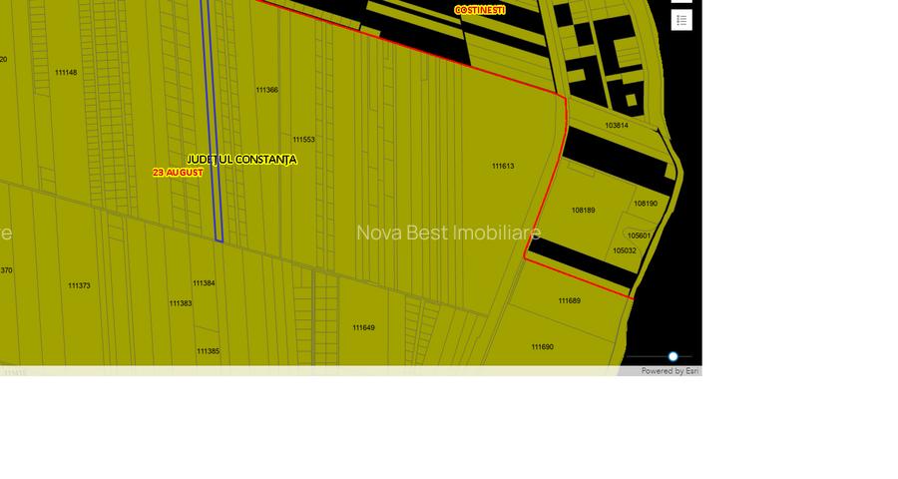Click the transparency slider handle
The height and width of the screenshot is (479, 898).
pos(673,356)
